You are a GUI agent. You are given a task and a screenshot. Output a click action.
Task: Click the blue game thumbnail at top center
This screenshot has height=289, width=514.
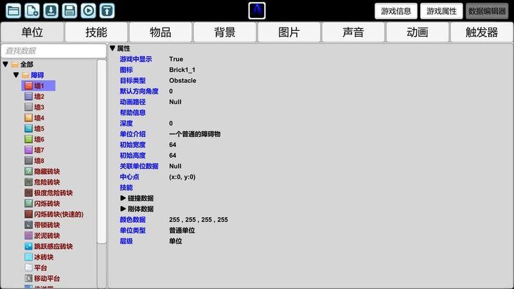257,11
